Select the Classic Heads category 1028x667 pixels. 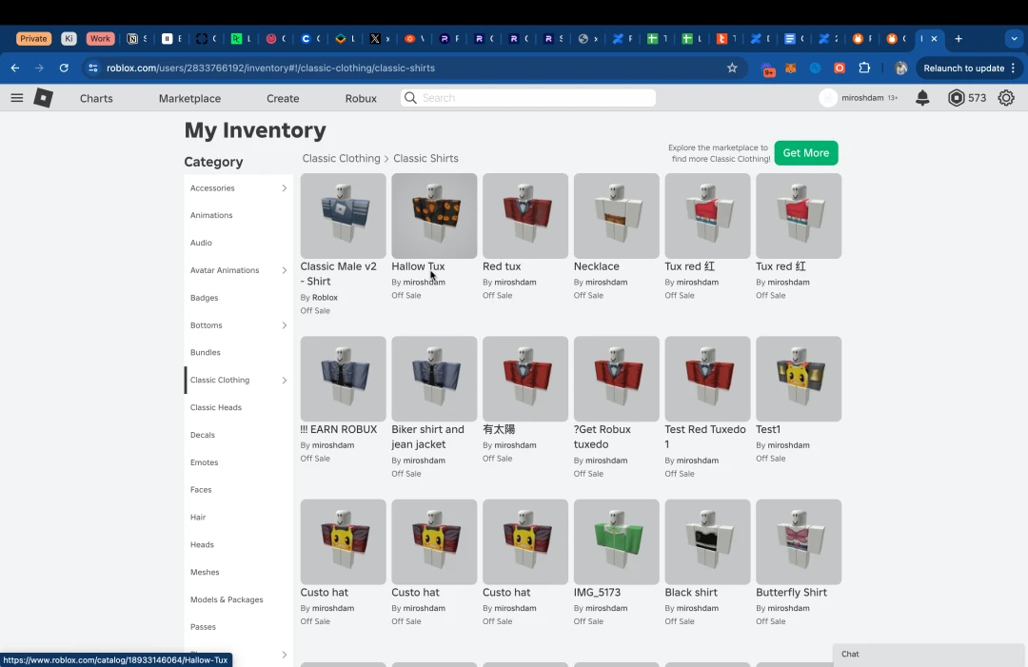(x=216, y=407)
